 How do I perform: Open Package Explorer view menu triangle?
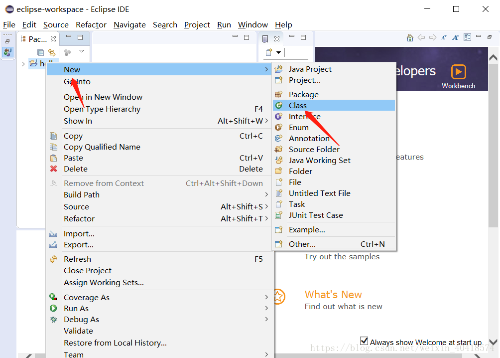[82, 51]
